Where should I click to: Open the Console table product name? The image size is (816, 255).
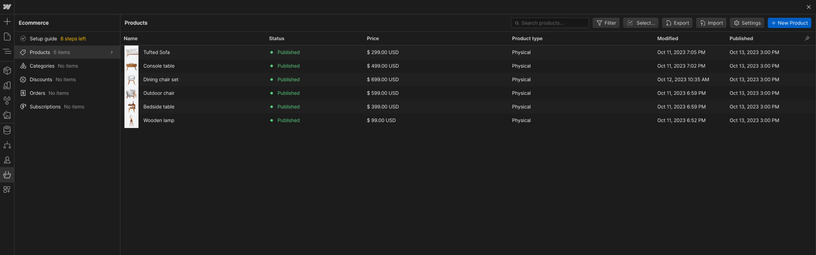click(x=159, y=66)
